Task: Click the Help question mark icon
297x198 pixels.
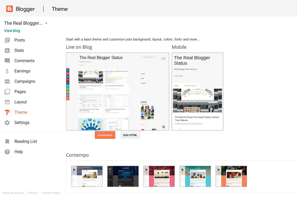Action: pos(7,152)
